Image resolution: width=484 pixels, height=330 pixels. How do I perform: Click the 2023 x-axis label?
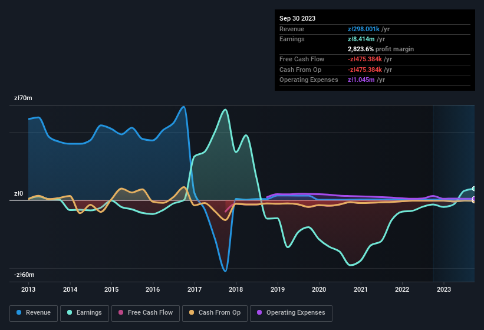pyautogui.click(x=444, y=289)
